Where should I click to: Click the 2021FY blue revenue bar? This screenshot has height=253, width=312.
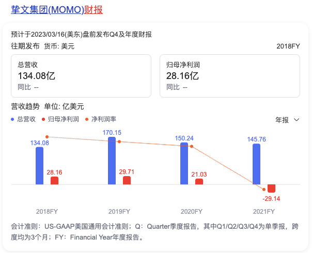[x=257, y=164]
